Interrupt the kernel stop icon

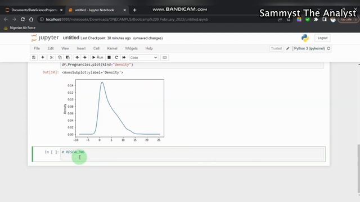(x=109, y=57)
